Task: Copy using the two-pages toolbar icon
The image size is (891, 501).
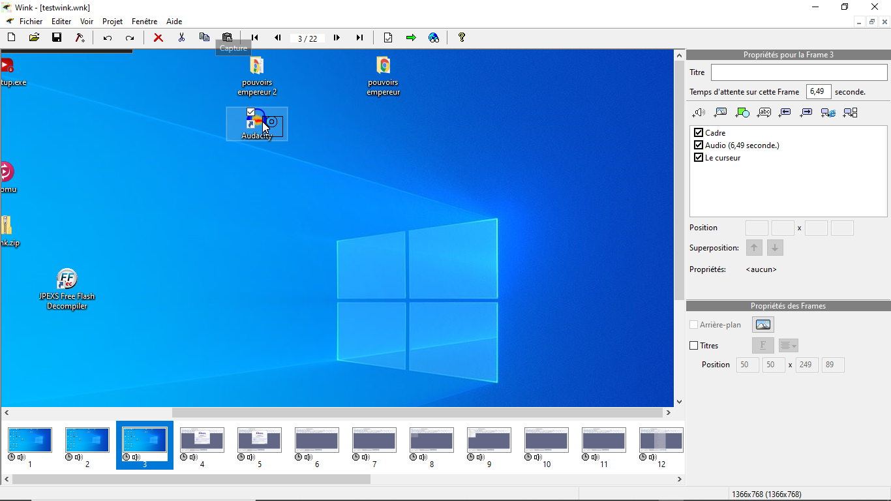Action: (204, 37)
